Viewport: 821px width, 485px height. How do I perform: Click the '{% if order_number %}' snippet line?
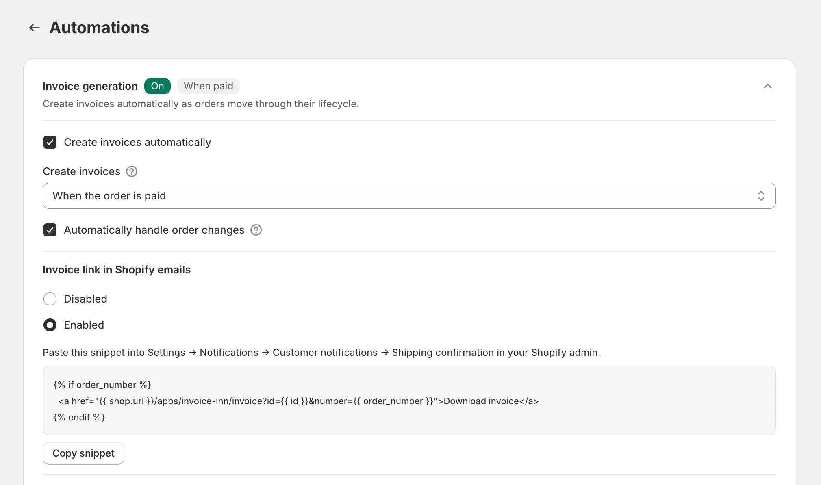102,385
